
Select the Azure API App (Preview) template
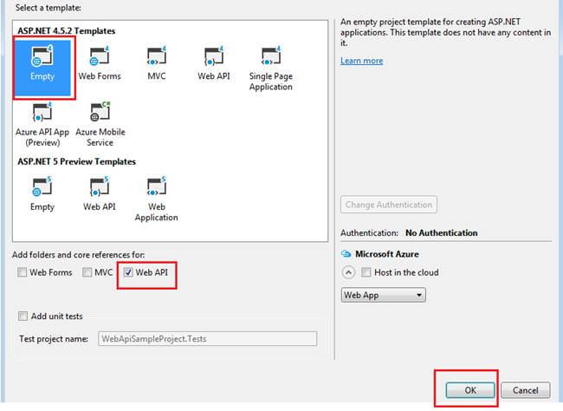point(42,124)
